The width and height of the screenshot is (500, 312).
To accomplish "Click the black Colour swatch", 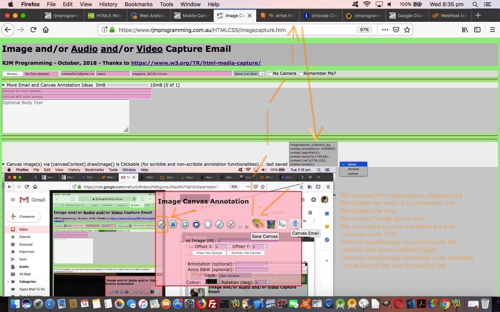I will coord(211,282).
